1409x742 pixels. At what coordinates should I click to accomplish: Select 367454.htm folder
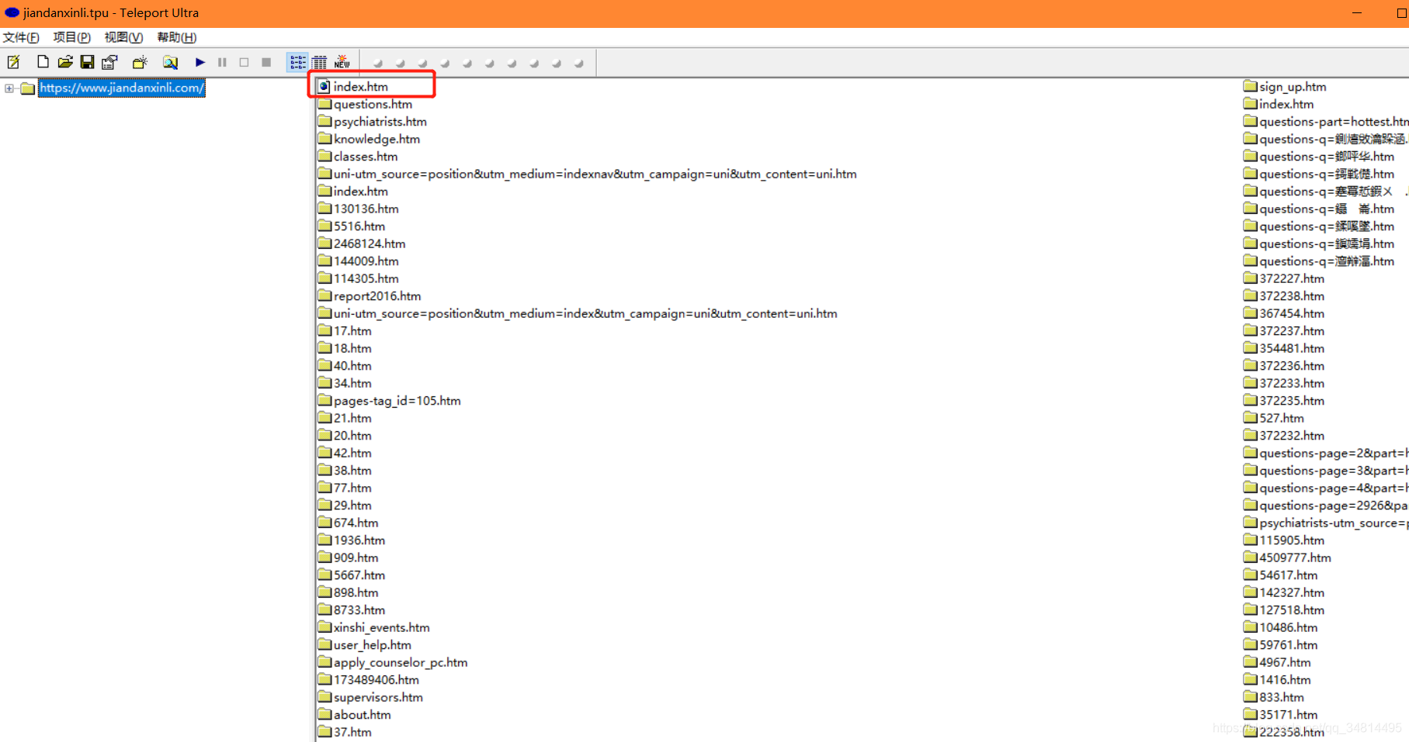point(1292,313)
